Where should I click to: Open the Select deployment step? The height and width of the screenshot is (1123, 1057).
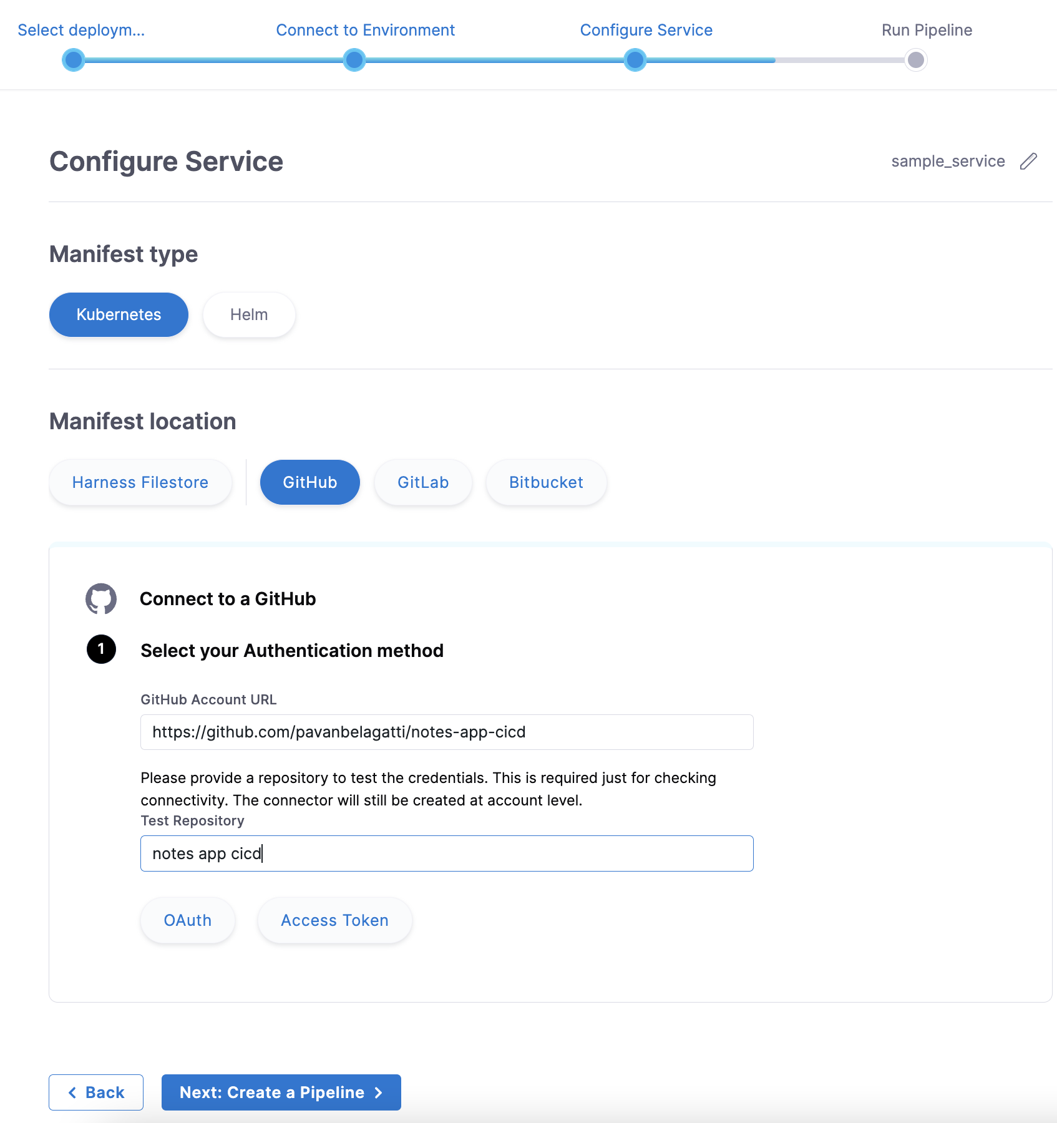tap(81, 29)
